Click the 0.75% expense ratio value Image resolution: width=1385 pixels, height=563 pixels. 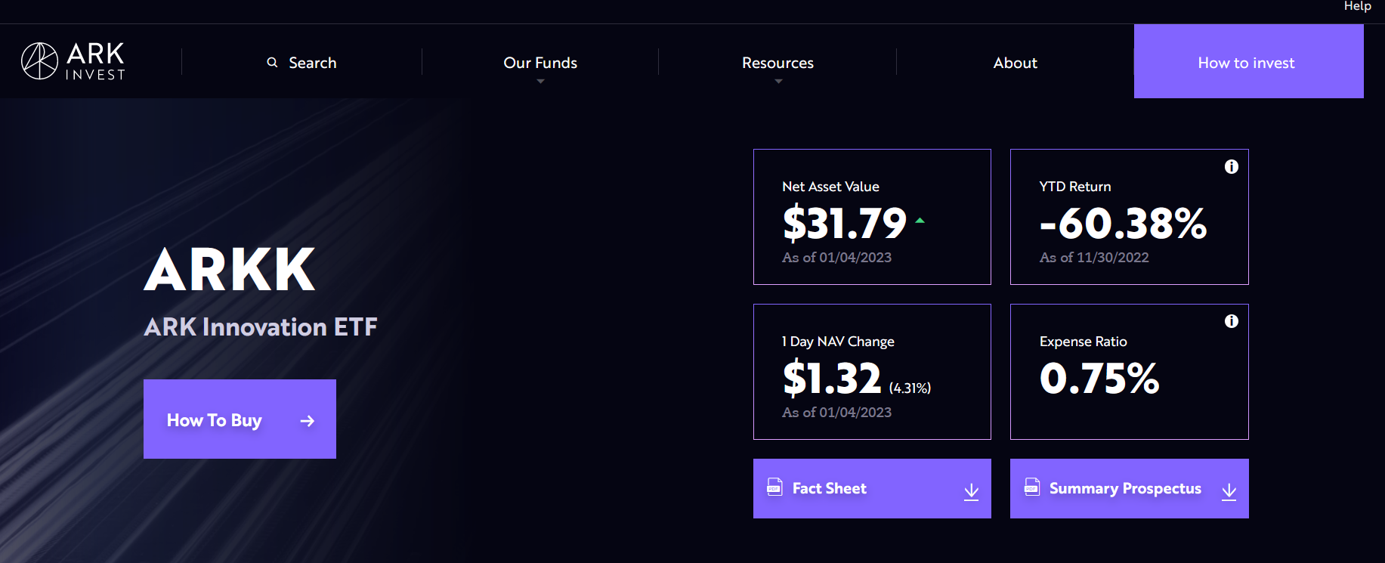tap(1099, 378)
